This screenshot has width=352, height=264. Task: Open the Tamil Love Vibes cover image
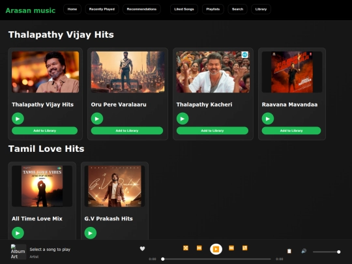(42, 186)
